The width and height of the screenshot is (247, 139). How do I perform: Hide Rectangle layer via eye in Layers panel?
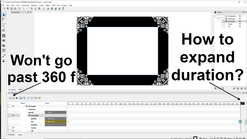pos(240,19)
